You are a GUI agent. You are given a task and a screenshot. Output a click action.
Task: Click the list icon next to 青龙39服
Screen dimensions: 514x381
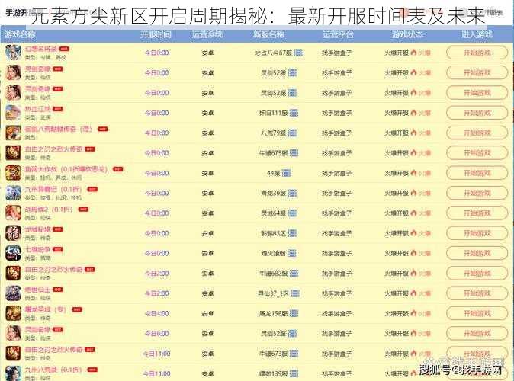(292, 193)
